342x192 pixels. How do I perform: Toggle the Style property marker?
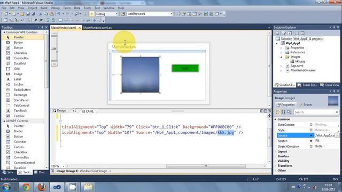311,130
